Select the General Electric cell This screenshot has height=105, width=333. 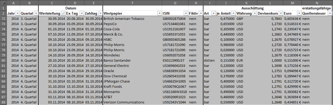coord(132,66)
